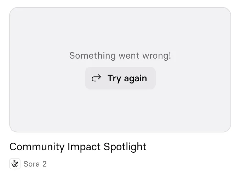Click the retry arrow icon

(x=96, y=78)
